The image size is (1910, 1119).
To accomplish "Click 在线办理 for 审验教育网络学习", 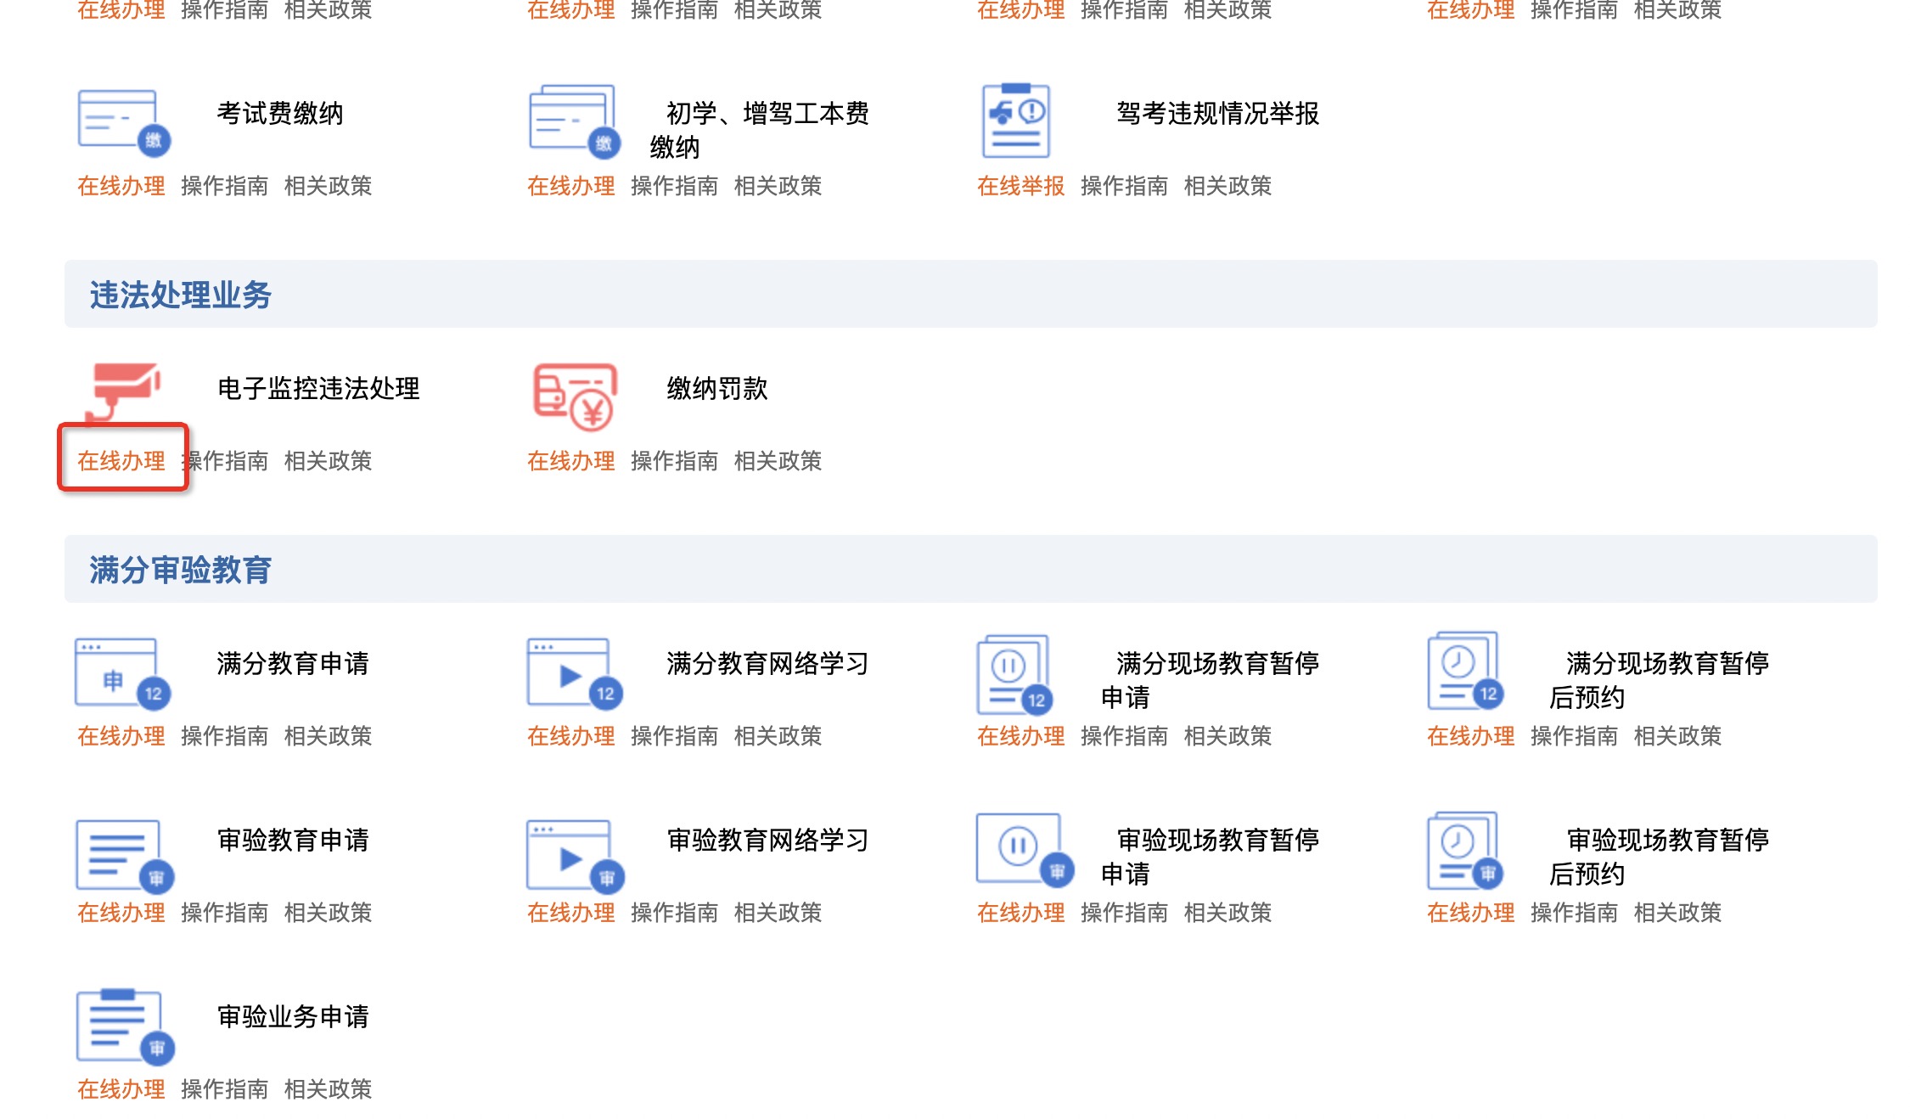I will coord(571,913).
